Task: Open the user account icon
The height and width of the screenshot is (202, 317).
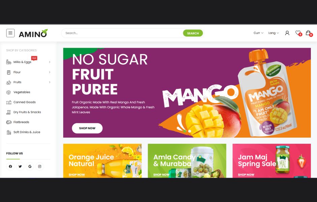Action: [287, 33]
